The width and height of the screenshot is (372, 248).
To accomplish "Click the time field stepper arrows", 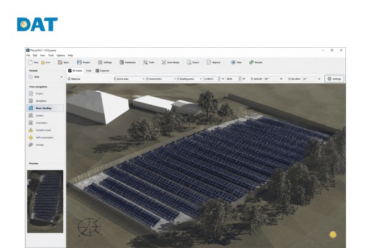I will pyautogui.click(x=240, y=79).
